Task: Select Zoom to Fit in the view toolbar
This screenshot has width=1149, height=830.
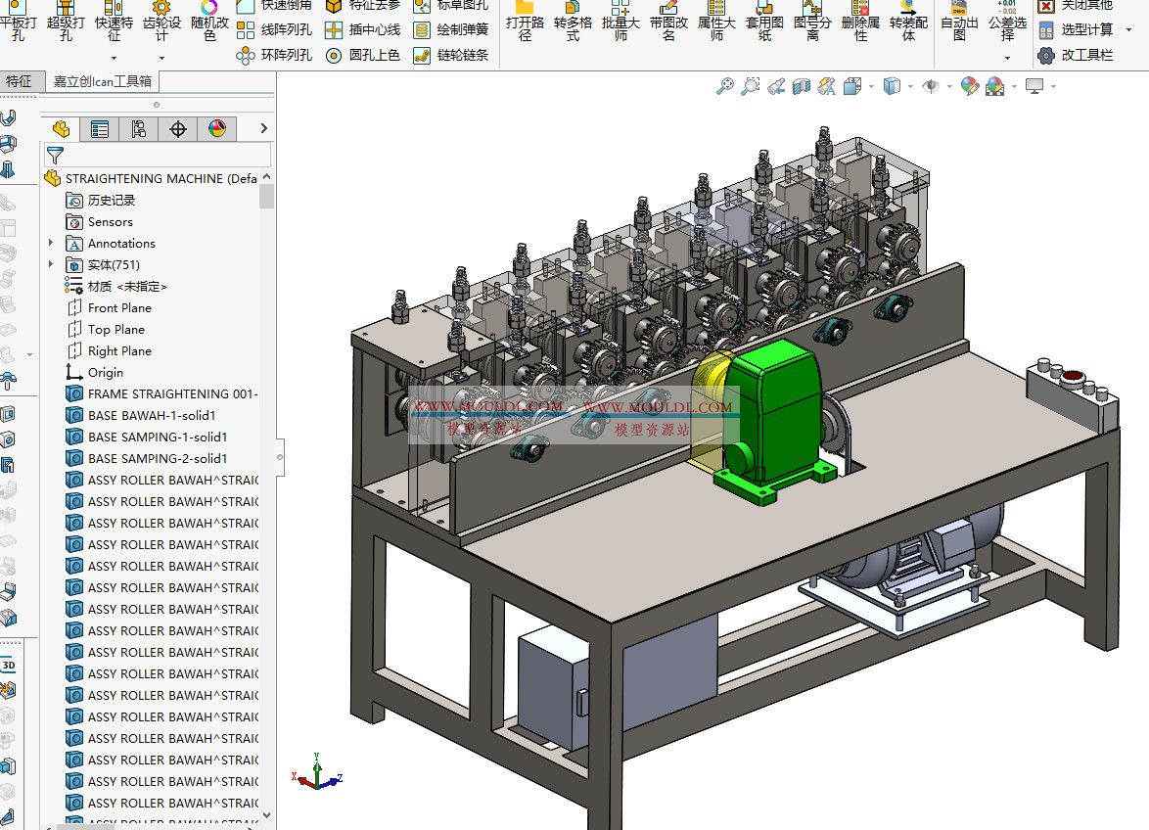Action: 723,86
